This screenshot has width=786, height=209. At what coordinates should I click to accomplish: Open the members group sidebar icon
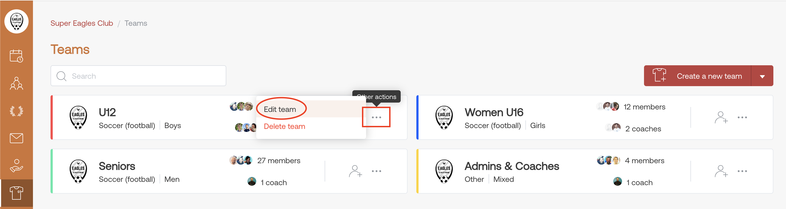click(16, 83)
